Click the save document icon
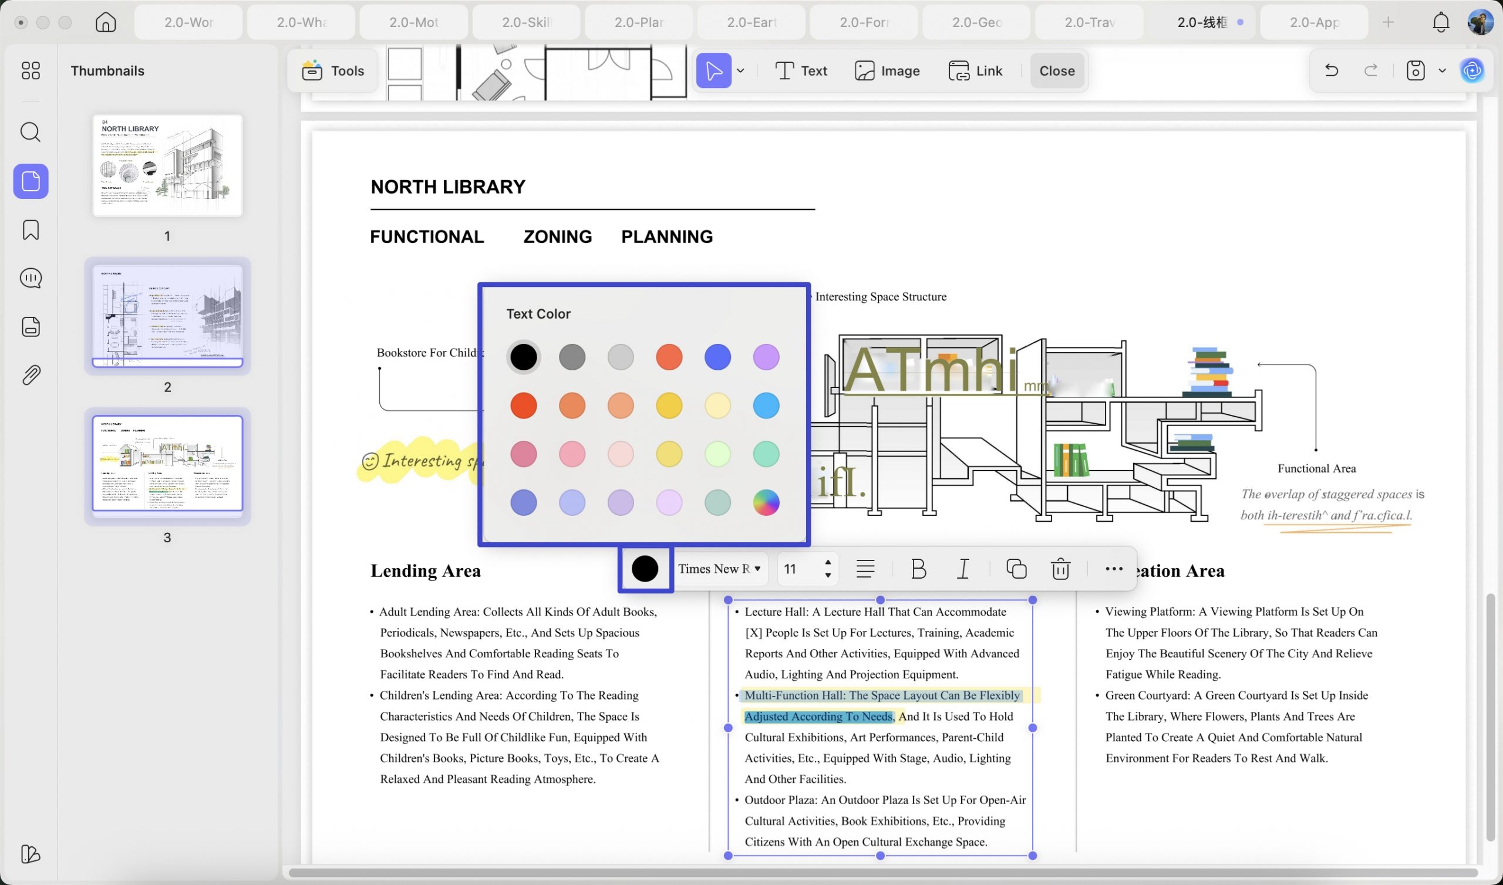 (1416, 70)
